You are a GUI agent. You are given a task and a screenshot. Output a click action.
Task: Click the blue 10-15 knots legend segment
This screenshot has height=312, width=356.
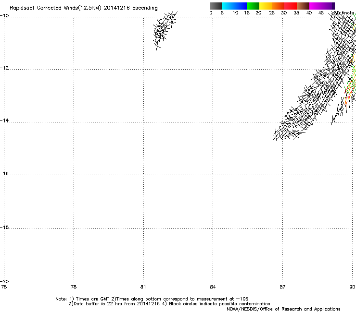[x=241, y=6]
